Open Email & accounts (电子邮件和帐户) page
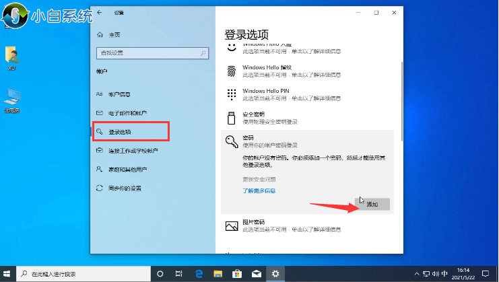Screen dimensions: 499x282 pyautogui.click(x=127, y=113)
